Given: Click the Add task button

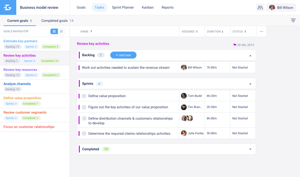Looking at the screenshot, I should (123, 55).
